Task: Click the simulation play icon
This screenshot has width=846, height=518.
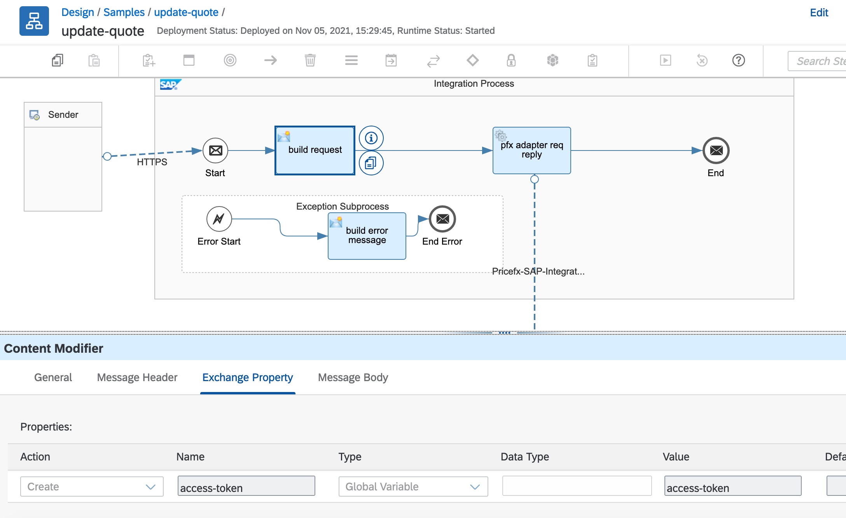Action: point(665,60)
